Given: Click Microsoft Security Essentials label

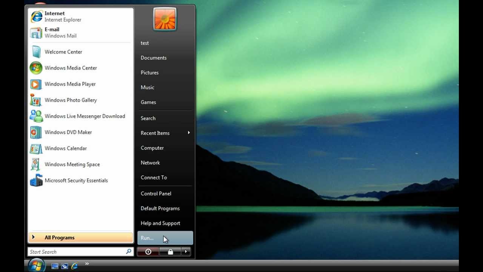Looking at the screenshot, I should 76,180.
